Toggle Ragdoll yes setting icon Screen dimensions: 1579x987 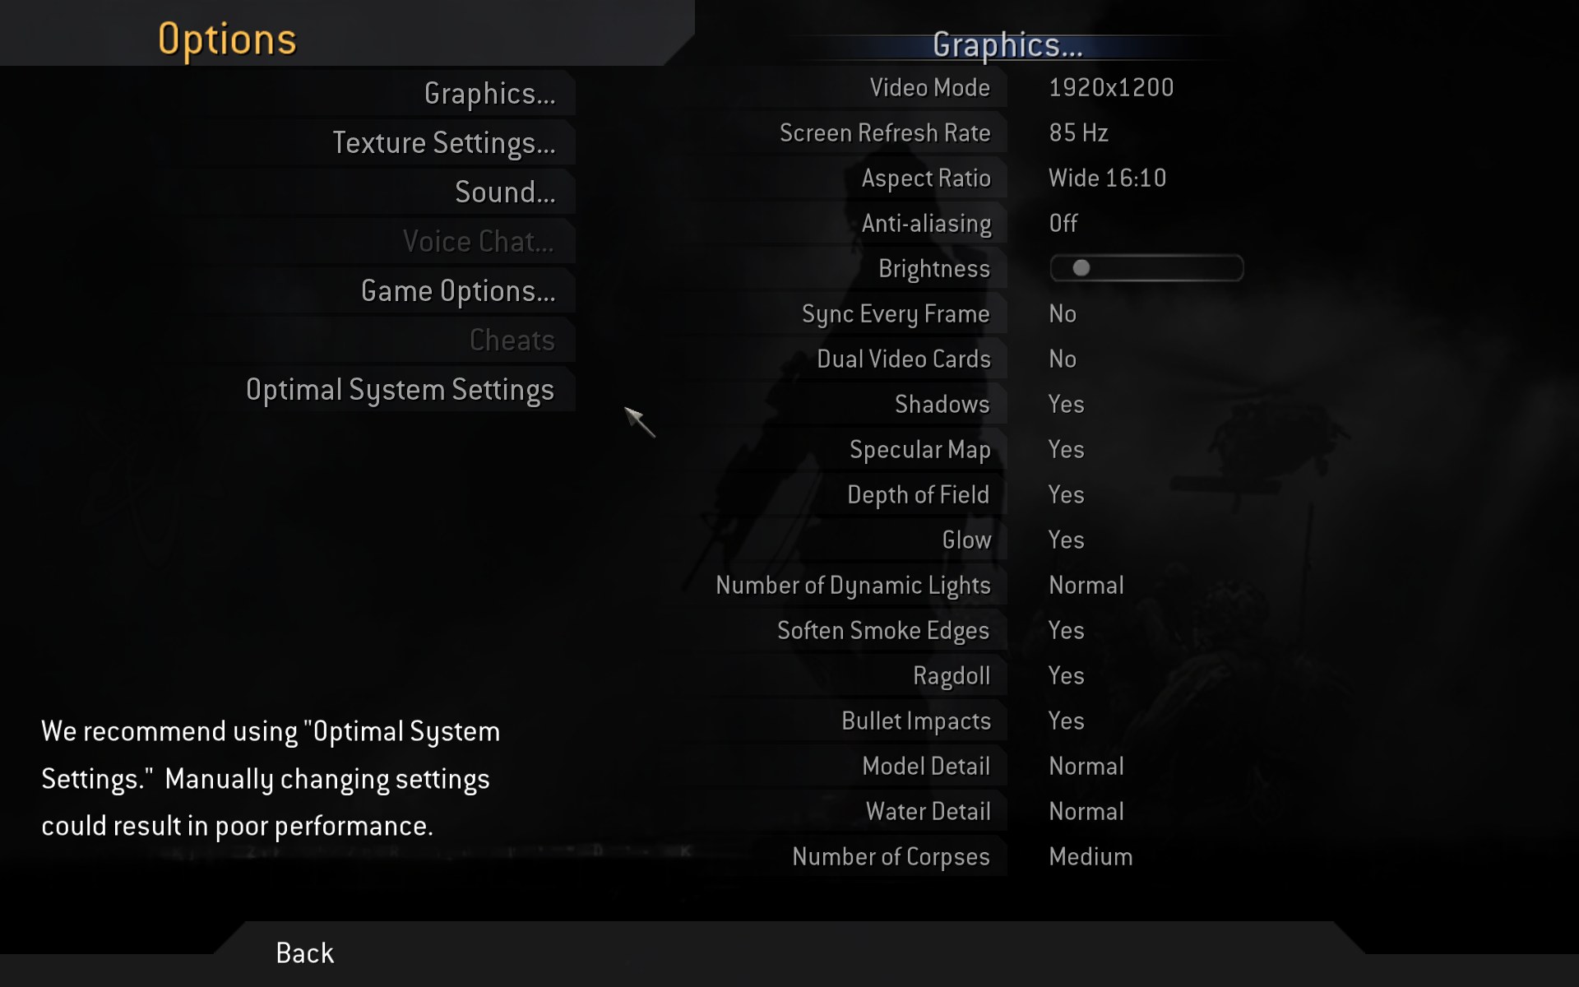(1065, 675)
